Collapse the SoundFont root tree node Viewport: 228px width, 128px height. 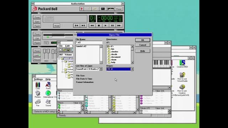59,59
